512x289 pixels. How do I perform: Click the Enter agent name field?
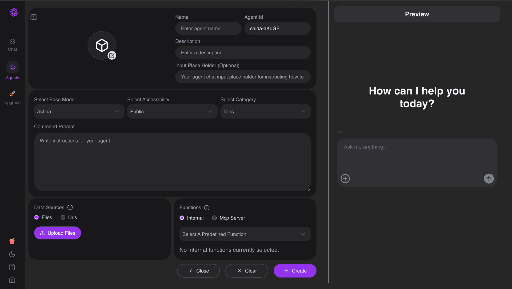pyautogui.click(x=208, y=29)
